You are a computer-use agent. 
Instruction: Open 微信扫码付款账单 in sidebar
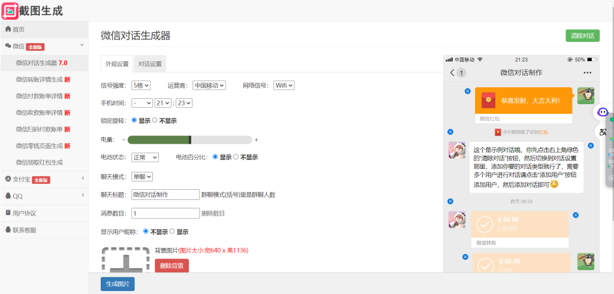pyautogui.click(x=43, y=129)
